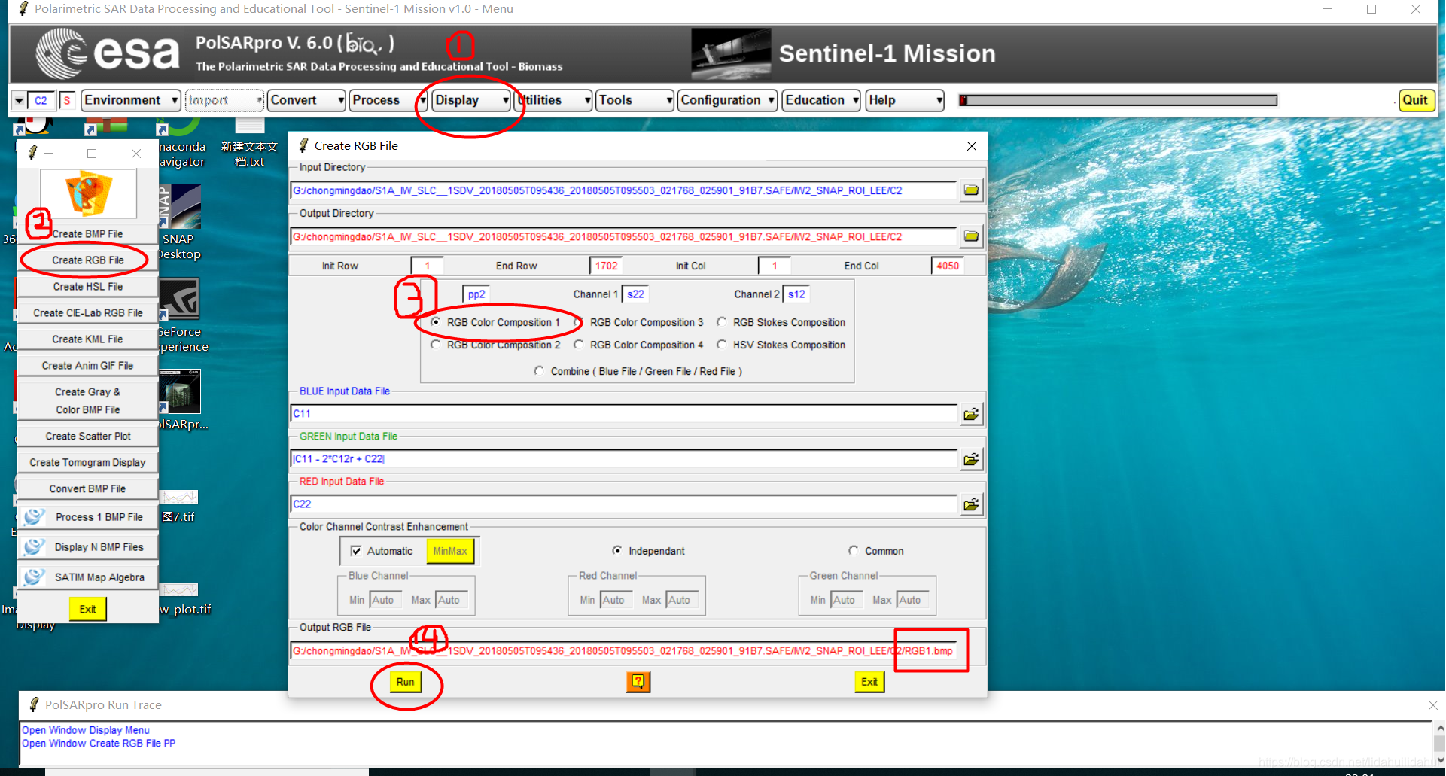Open Create Anim GIF File entry
The image size is (1446, 776).
(x=88, y=366)
